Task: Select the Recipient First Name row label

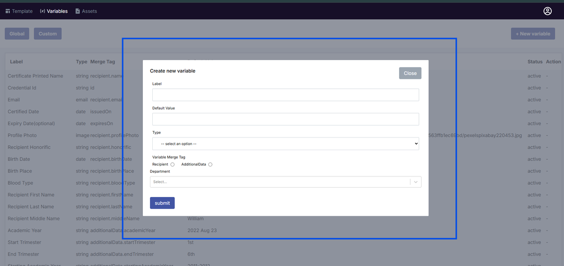Action: pos(31,195)
